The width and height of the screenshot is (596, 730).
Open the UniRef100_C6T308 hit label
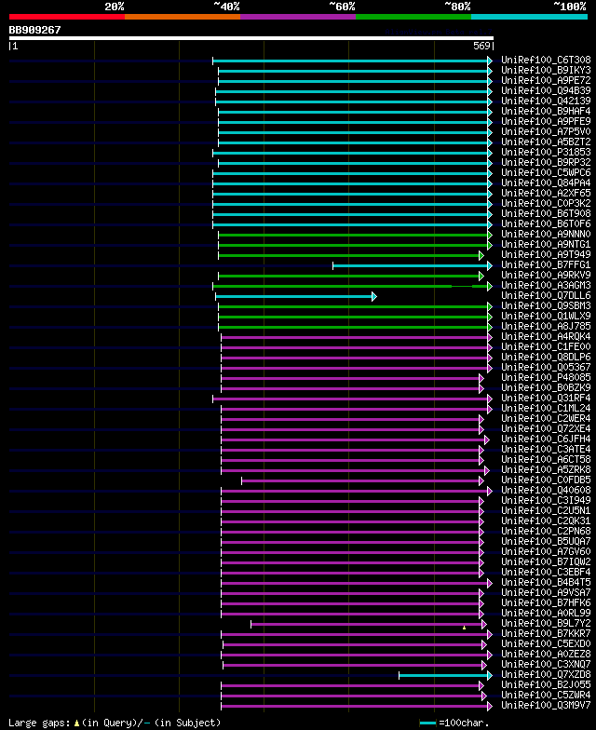point(546,60)
